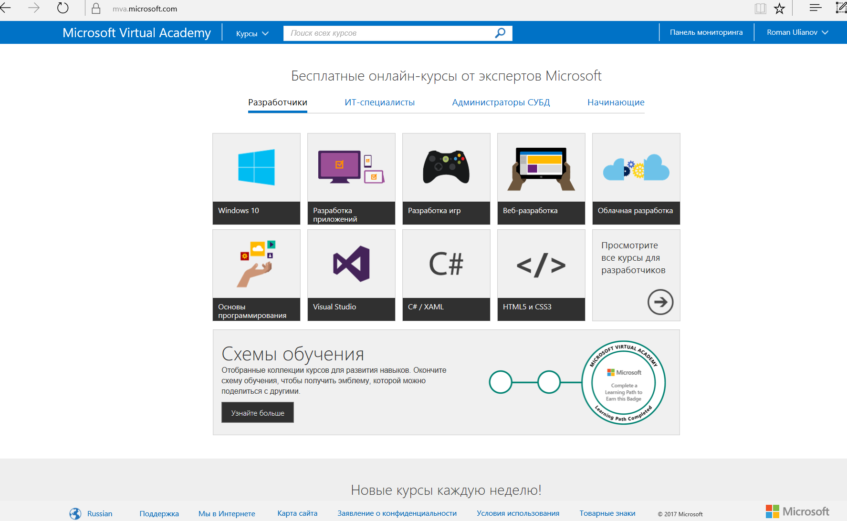This screenshot has width=847, height=521.
Task: Click the Microsoft Virtual Academy title
Action: coord(136,33)
